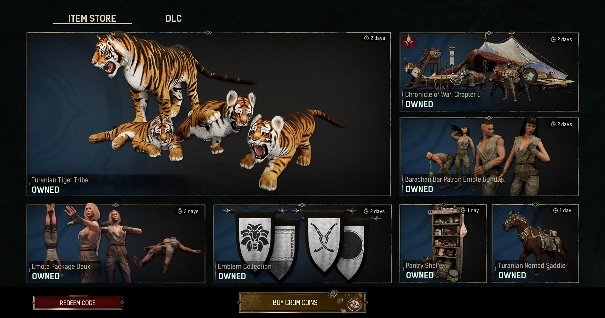
Task: Click the coin emblem on Buy Crom Coins
Action: click(x=354, y=304)
